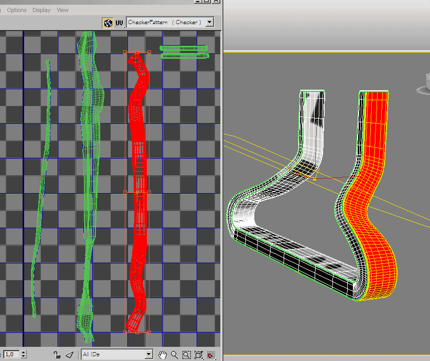Screen dimensions: 430x361
Task: Click the filter selected faces triangle icon
Action: pos(70,355)
